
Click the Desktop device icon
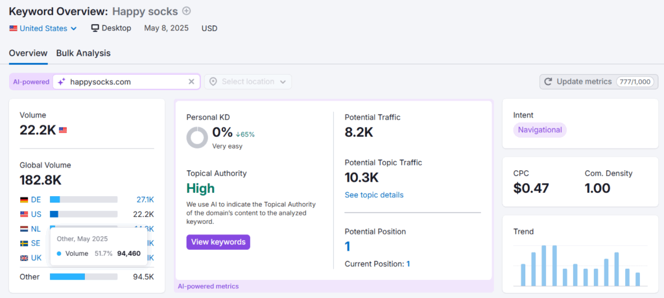pyautogui.click(x=95, y=29)
